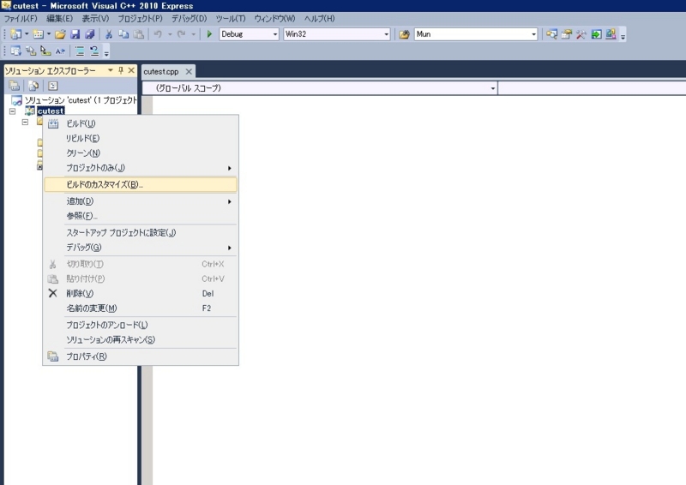Click the Extension Manager toolbar icon
Viewport: 686px width, 485px height.
pos(611,34)
